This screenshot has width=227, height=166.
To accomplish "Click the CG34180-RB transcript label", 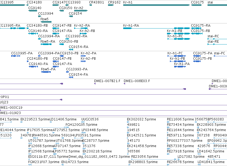I will pos(37,26).
